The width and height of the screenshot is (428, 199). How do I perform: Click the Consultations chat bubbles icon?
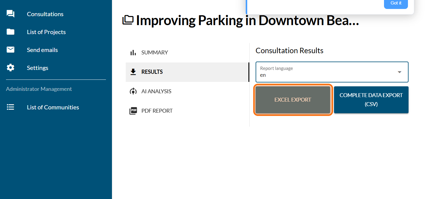coord(10,14)
